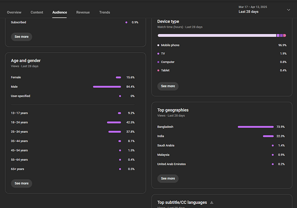Open the Overview tab

(14, 12)
